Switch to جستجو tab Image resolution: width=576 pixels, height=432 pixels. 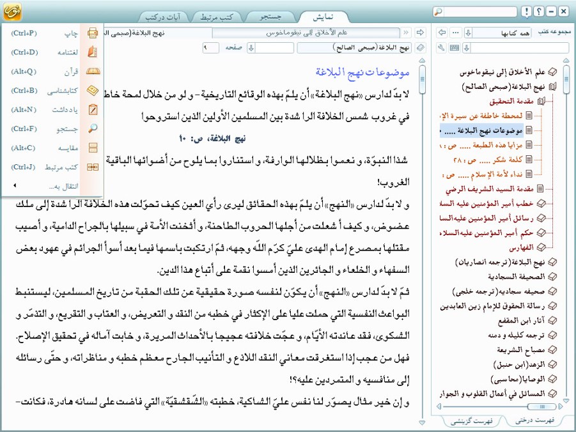(x=270, y=17)
